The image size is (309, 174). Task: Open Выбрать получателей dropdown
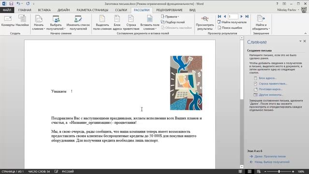(x=56, y=23)
